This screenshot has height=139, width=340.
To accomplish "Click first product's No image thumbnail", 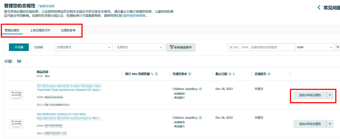I will [x=17, y=95].
